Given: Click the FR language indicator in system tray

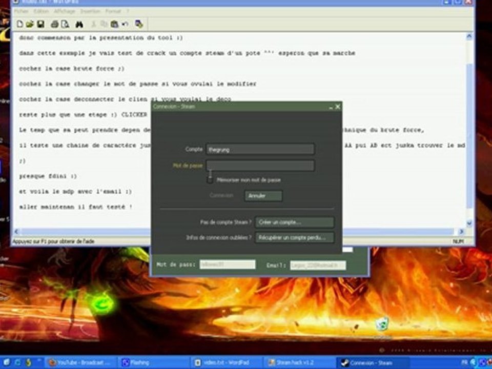Looking at the screenshot, I should coord(464,362).
